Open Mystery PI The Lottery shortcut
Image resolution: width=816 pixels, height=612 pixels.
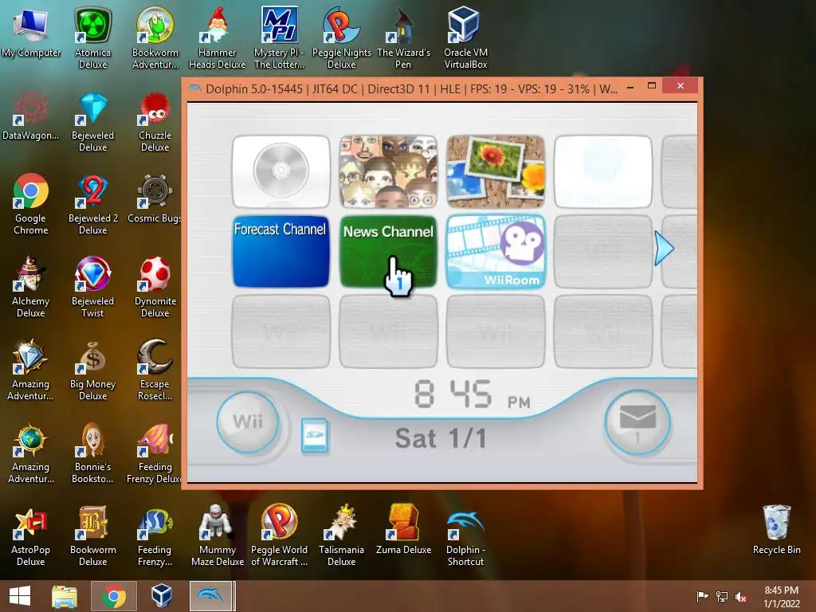(280, 37)
